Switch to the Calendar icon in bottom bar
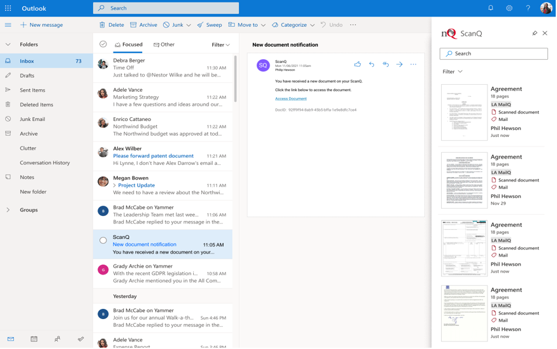Image resolution: width=557 pixels, height=349 pixels. [34, 339]
